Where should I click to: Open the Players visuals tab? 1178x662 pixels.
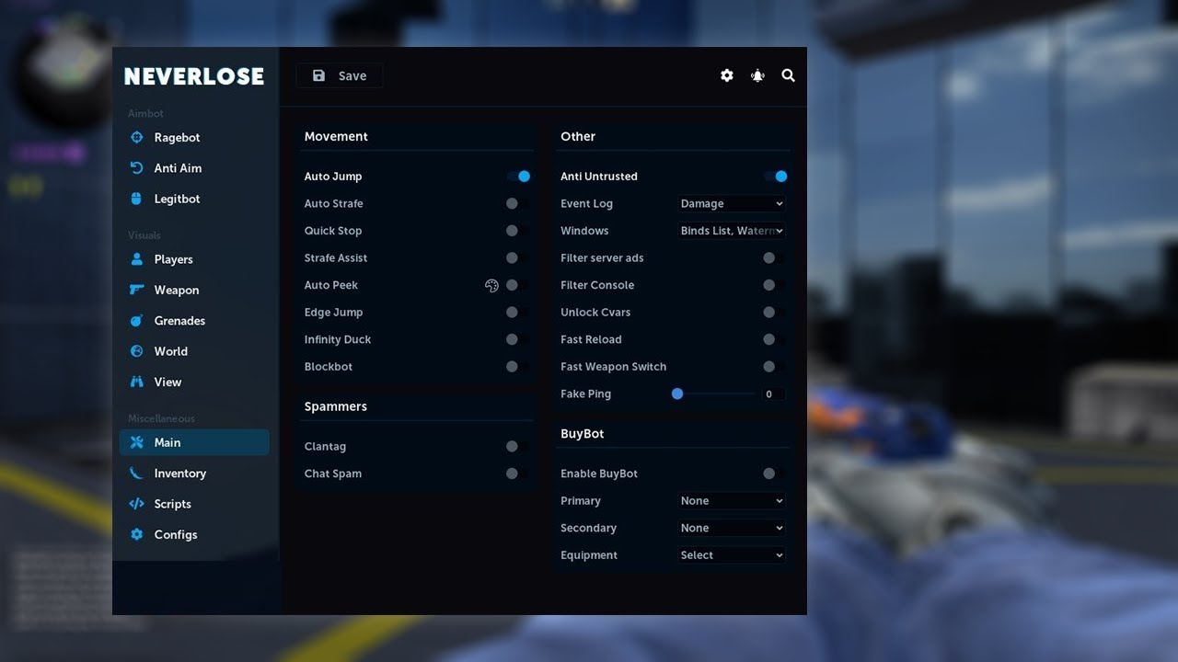194,259
